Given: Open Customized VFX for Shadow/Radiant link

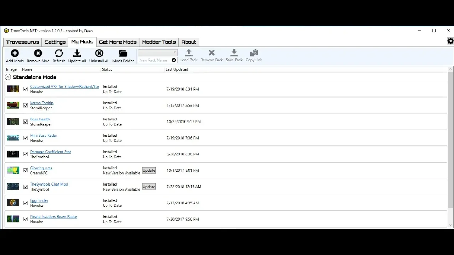Looking at the screenshot, I should point(65,86).
